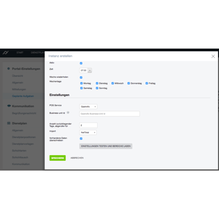Open the POS Service Gastrofix dropdown
Image resolution: width=219 pixels, height=219 pixels.
pyautogui.click(x=88, y=107)
